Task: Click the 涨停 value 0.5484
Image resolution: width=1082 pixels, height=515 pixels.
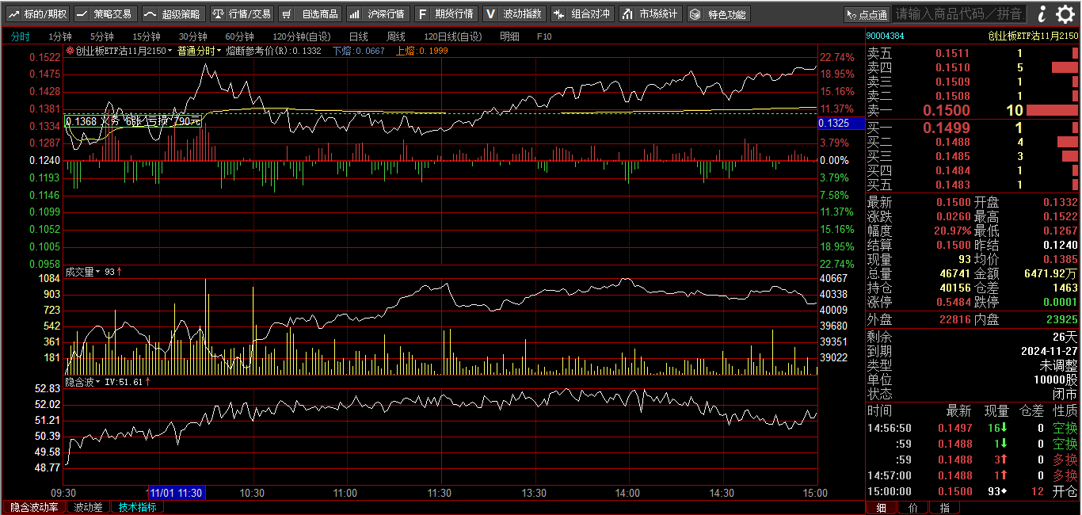Action: click(x=952, y=303)
